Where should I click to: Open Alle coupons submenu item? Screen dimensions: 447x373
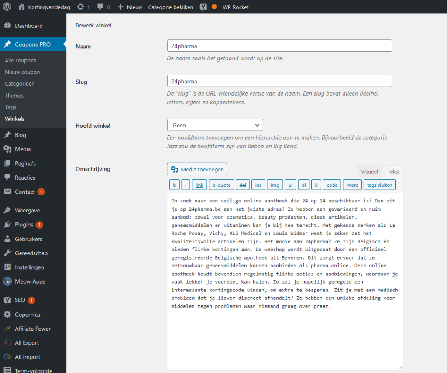[21, 60]
